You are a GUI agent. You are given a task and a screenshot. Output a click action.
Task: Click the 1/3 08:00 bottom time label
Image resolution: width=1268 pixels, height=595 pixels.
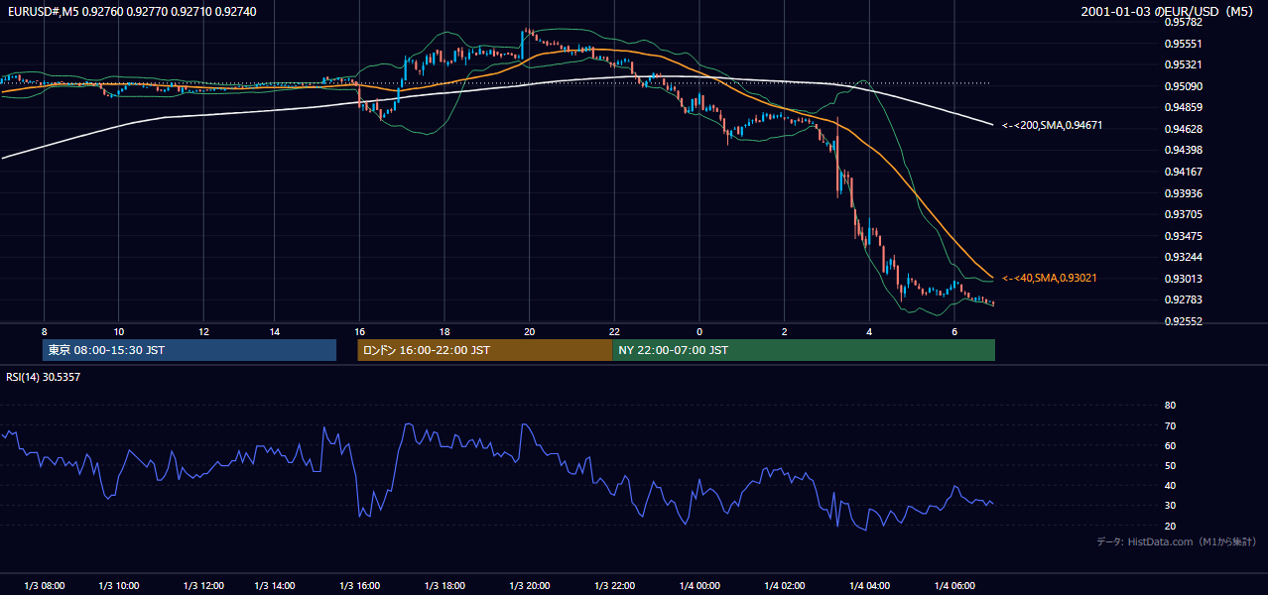[44, 586]
